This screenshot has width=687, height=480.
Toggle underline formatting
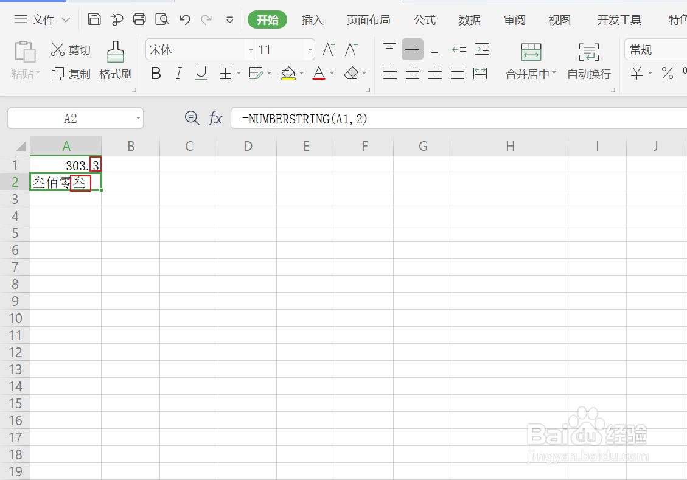coord(201,73)
